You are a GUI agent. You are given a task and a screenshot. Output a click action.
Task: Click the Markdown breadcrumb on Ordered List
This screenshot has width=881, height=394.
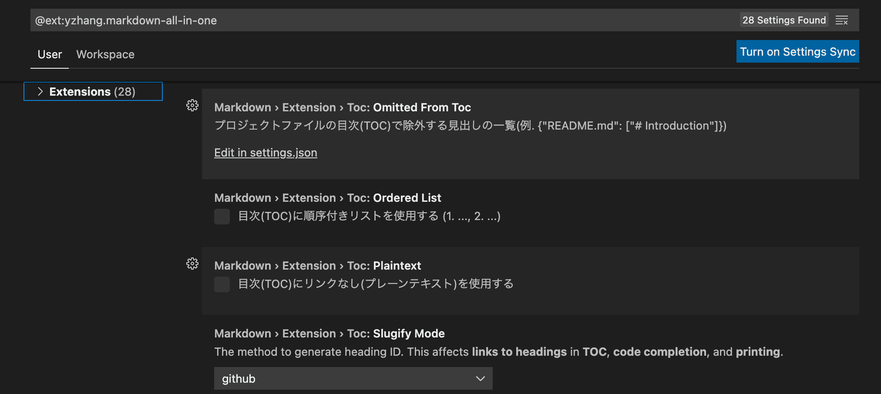coord(242,197)
